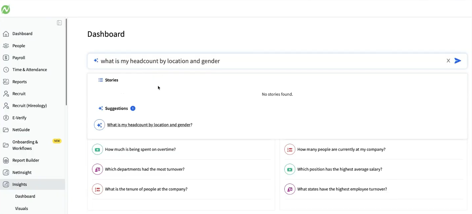472x214 pixels.
Task: Click the sidebar vertical scrollbar
Action: pyautogui.click(x=66, y=62)
